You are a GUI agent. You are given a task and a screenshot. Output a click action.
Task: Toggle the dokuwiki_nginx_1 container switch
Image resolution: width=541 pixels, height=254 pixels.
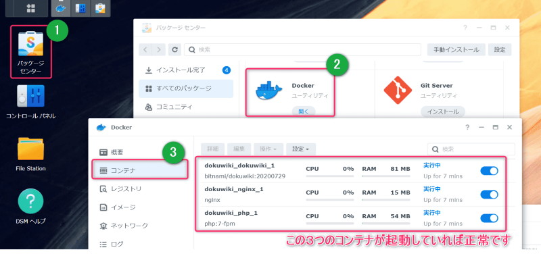tap(489, 195)
